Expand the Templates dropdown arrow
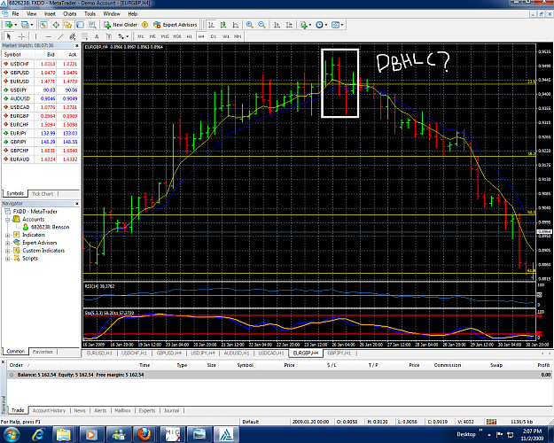554x443 pixels. (x=342, y=25)
